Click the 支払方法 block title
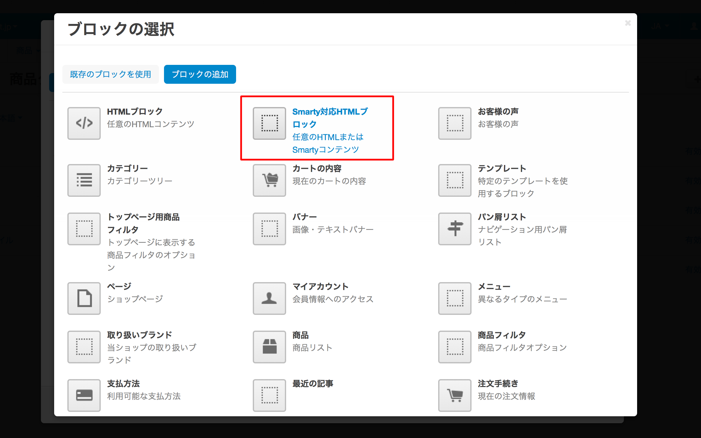The height and width of the screenshot is (438, 701). [123, 384]
